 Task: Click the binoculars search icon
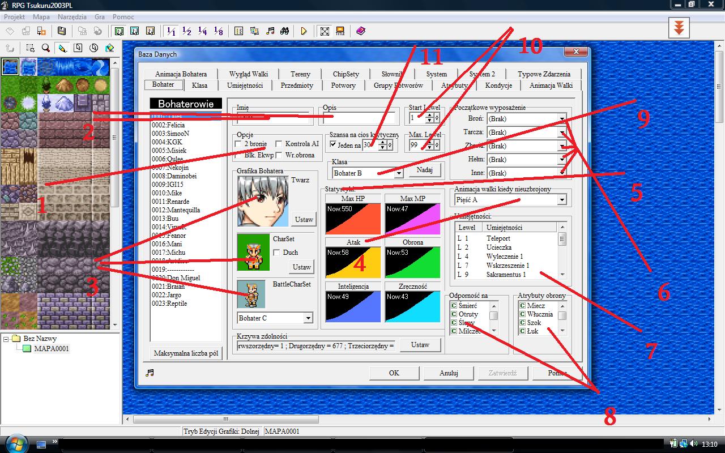click(285, 31)
